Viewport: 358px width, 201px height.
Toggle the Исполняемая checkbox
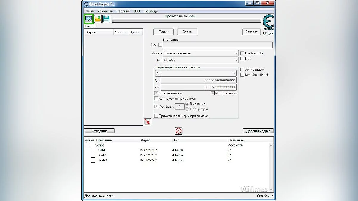point(213,93)
